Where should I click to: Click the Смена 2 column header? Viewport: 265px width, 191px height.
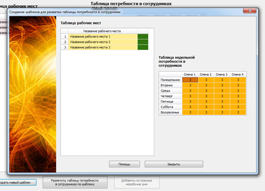[206, 74]
